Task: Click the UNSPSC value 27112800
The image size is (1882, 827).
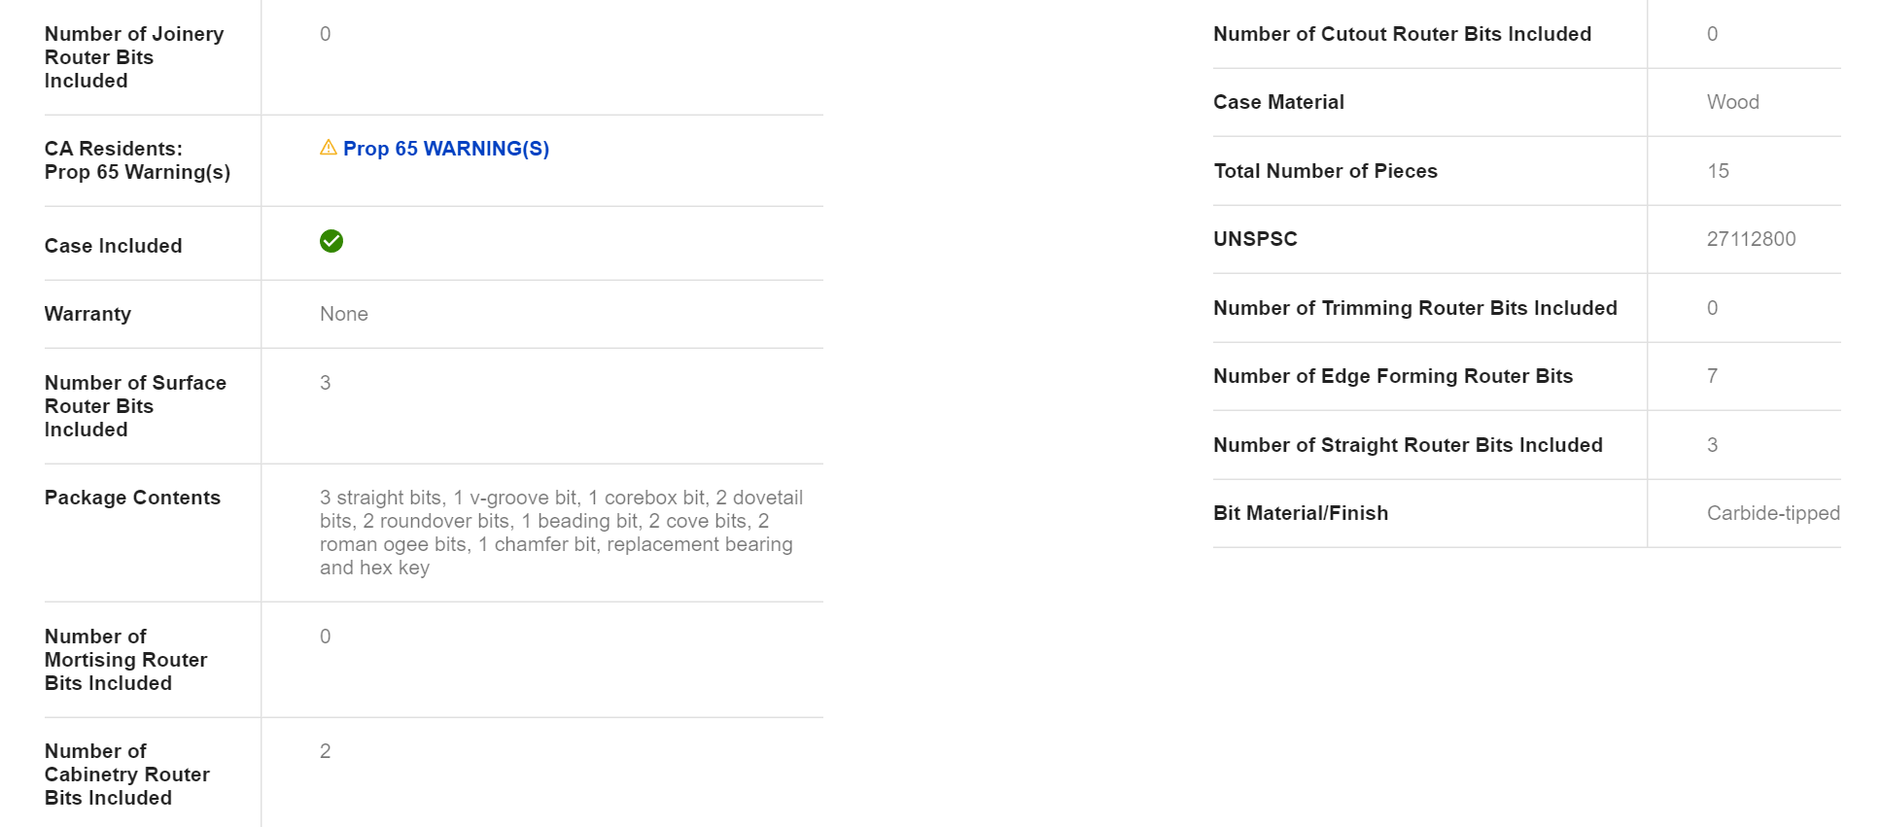Action: pos(1751,239)
